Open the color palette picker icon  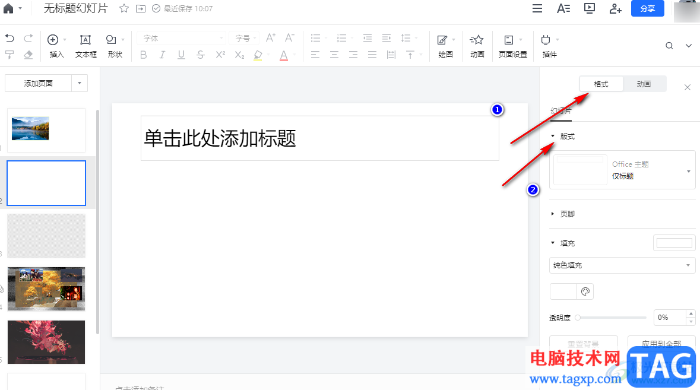(585, 291)
